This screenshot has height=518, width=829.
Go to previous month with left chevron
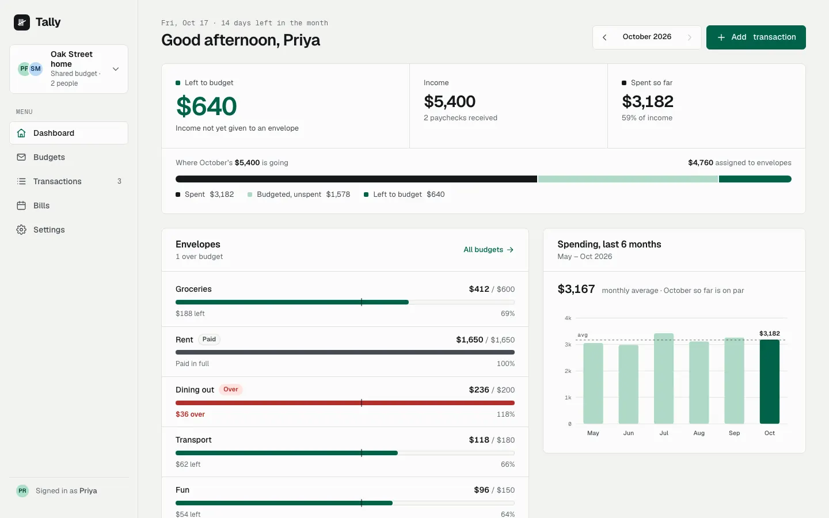pos(604,37)
